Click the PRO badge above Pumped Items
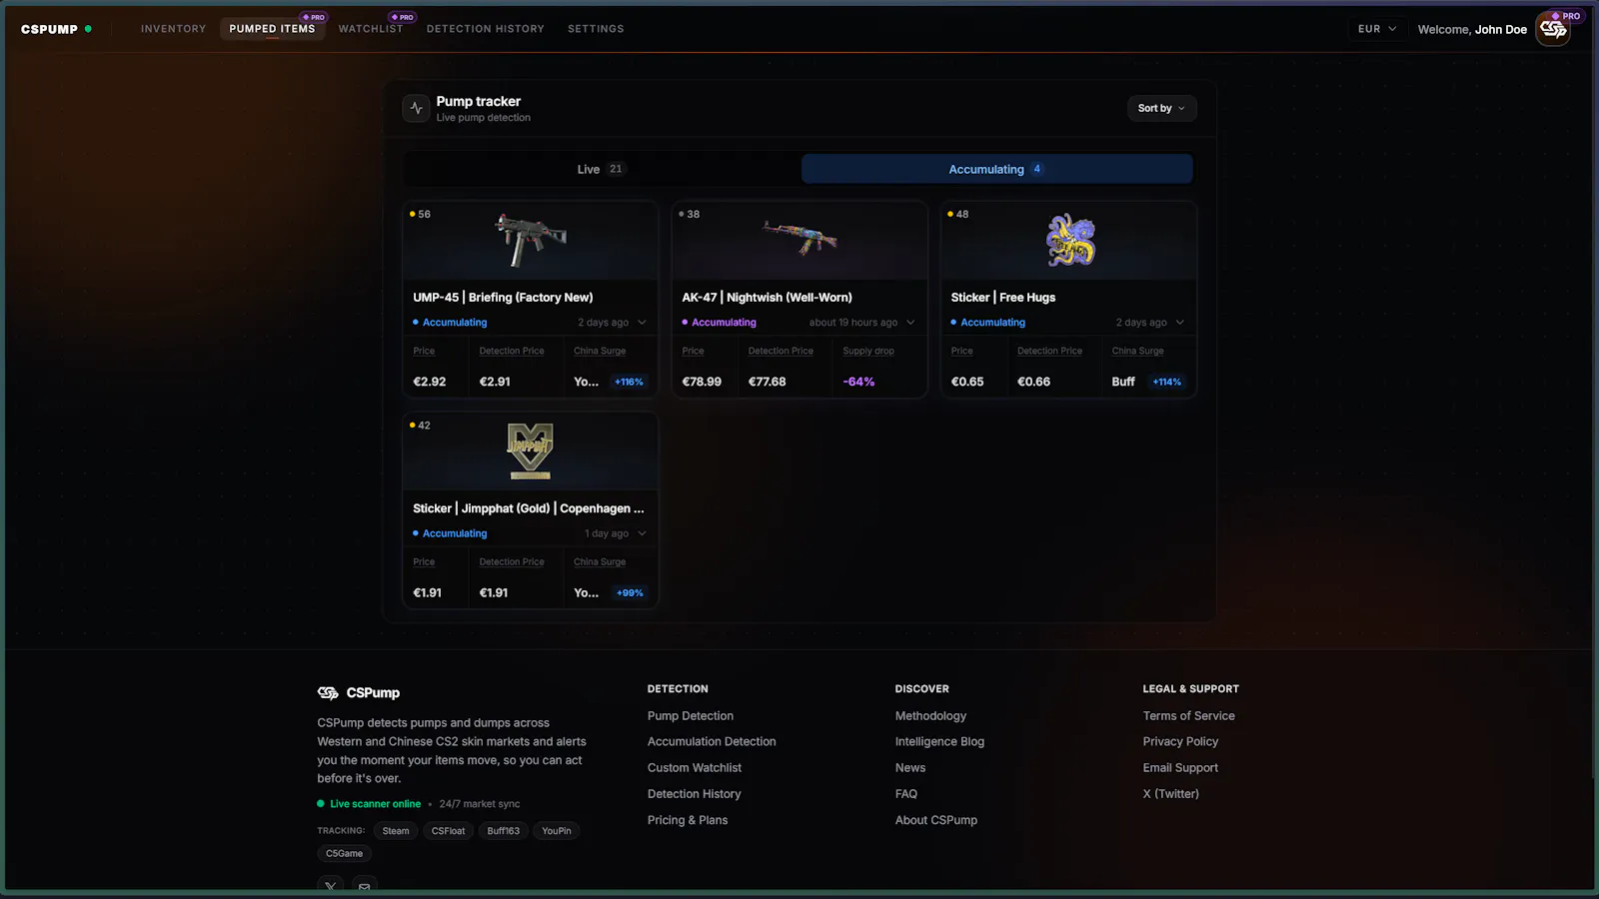Viewport: 1599px width, 899px height. (314, 17)
